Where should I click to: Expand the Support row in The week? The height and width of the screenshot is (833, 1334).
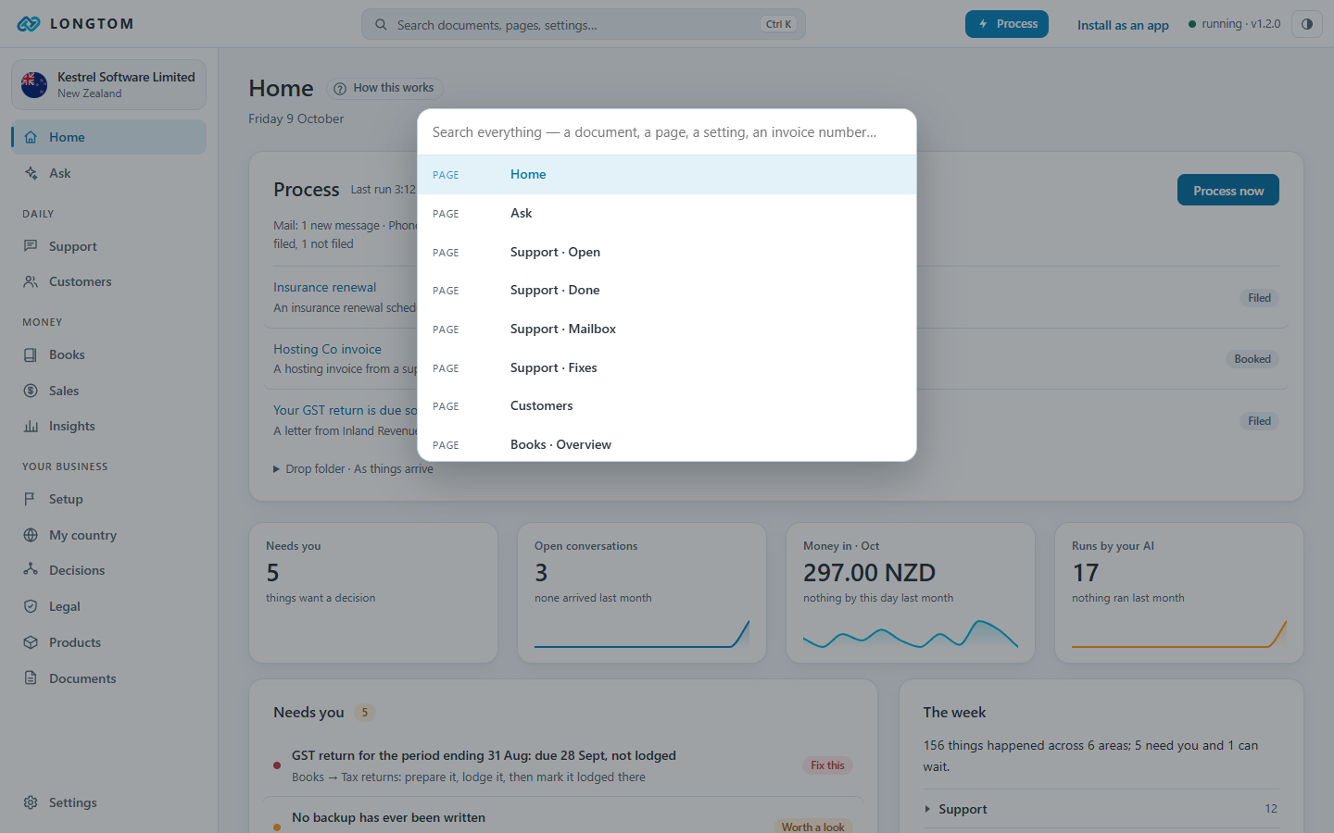[1101, 809]
